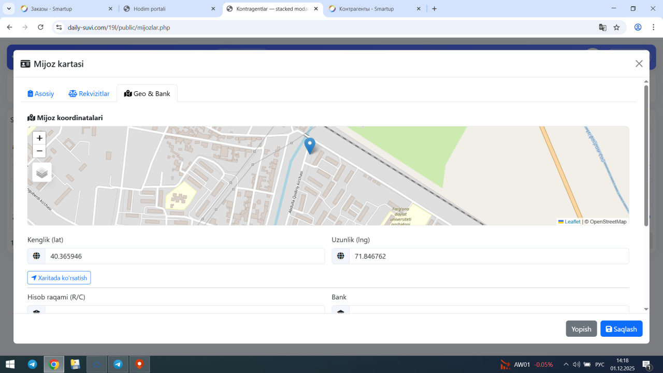This screenshot has width=663, height=373.
Task: Click the dialog scrollbar up arrow
Action: point(646,81)
